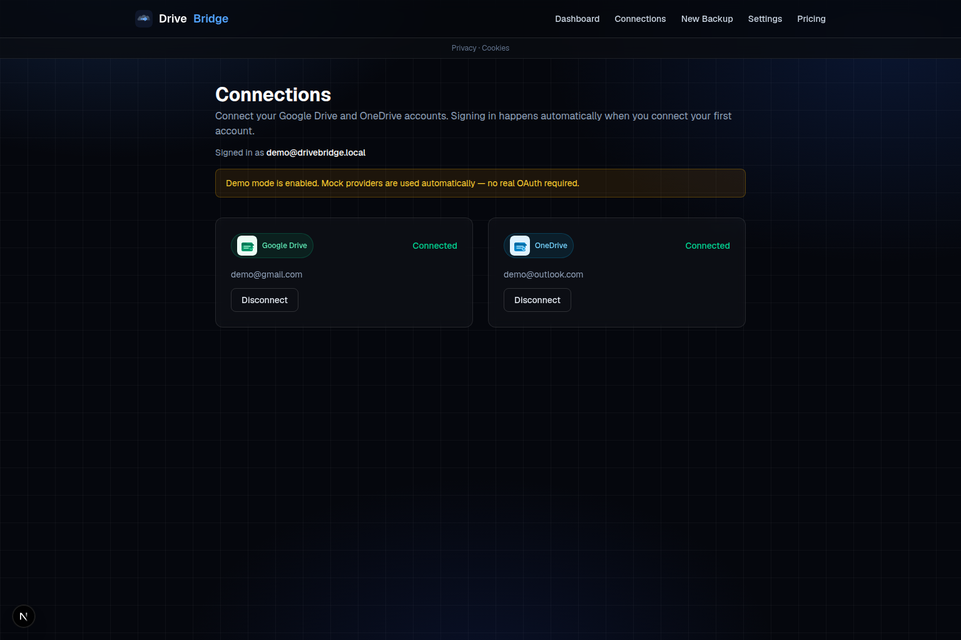Click Connected status on OneDrive card

[x=708, y=246]
